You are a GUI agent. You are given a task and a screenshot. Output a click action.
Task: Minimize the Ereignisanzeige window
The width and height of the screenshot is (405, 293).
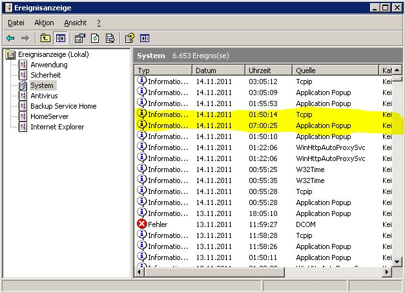coord(374,8)
